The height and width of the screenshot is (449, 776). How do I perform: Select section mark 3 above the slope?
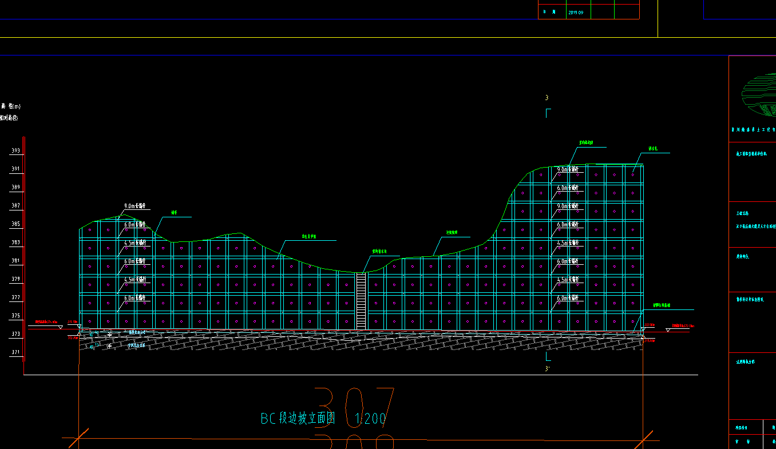[x=547, y=98]
